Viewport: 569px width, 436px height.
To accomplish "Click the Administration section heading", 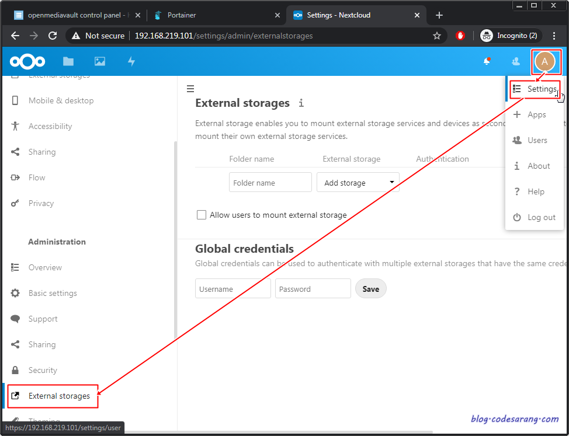I will click(57, 242).
